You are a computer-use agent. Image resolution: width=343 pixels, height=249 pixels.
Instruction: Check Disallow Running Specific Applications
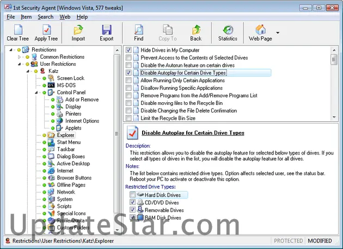tap(128, 88)
